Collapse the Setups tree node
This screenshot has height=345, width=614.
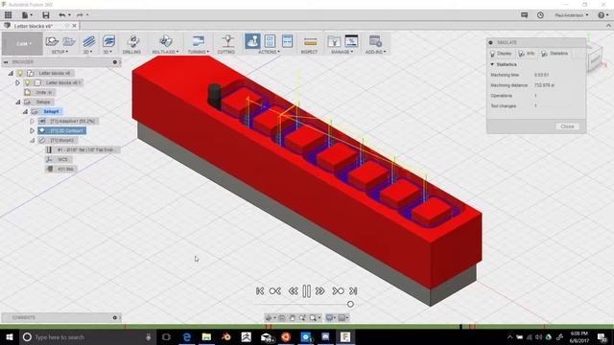pos(17,102)
